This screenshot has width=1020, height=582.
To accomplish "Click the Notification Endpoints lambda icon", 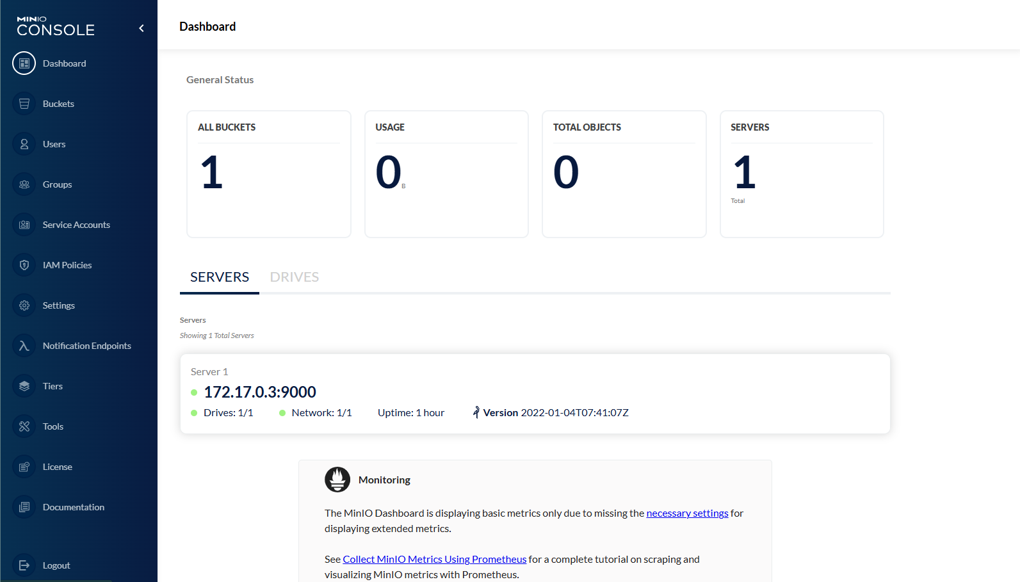I will pyautogui.click(x=24, y=346).
